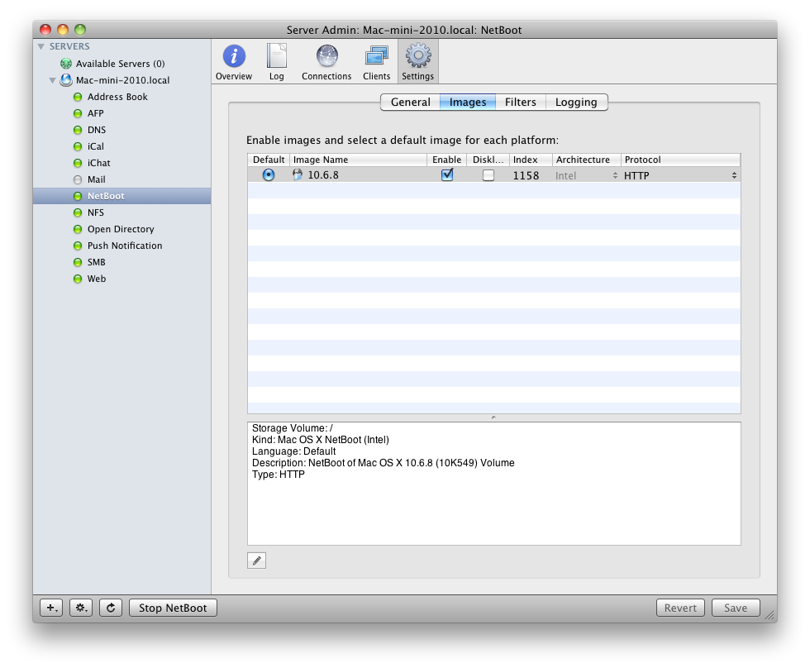This screenshot has width=810, height=668.
Task: Click the iCal green status dot
Action: (78, 146)
